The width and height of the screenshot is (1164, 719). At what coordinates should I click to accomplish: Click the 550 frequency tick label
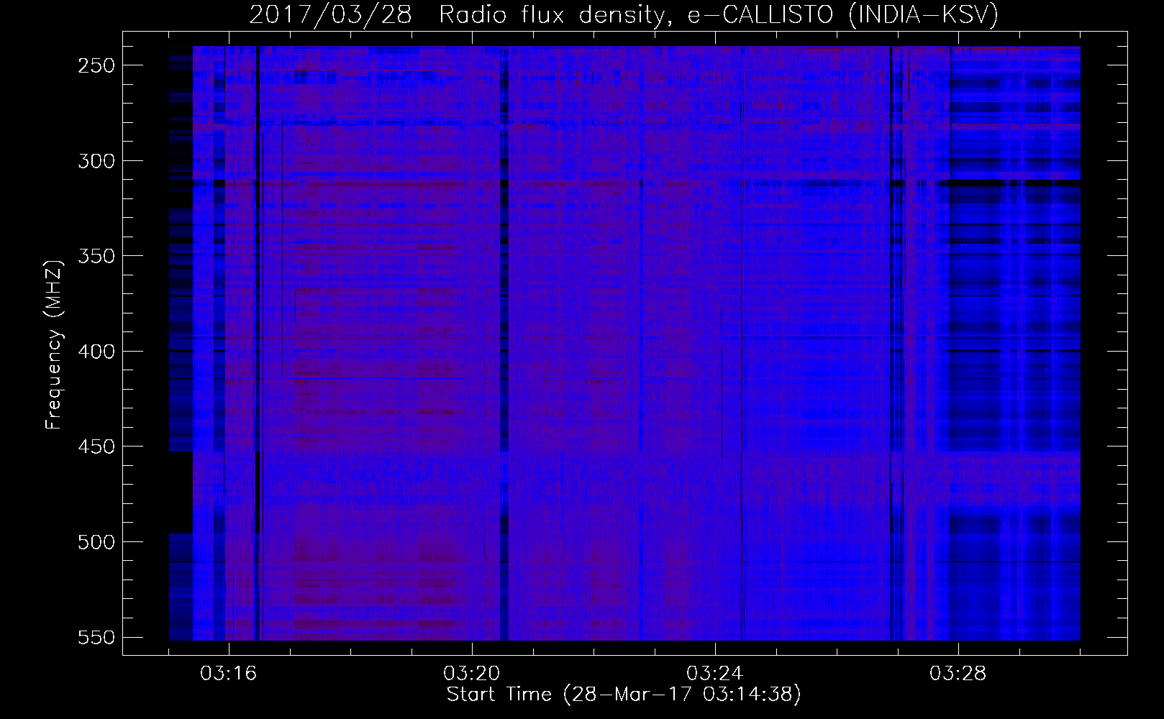(x=96, y=638)
